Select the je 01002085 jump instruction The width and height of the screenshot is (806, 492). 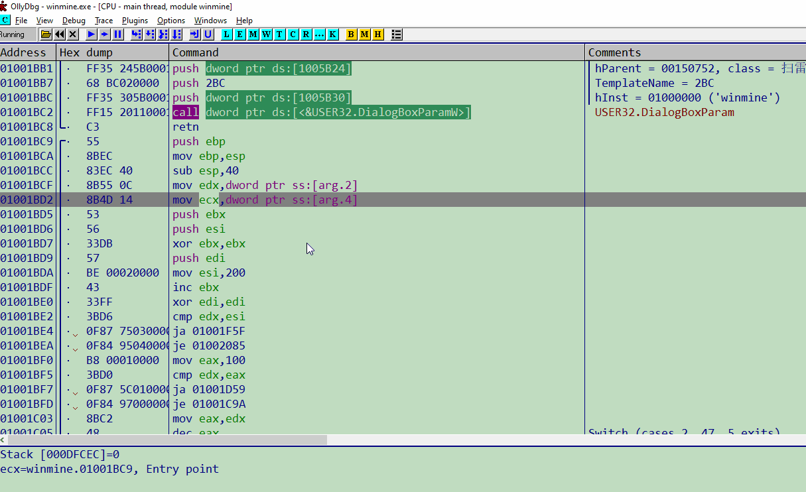tap(209, 345)
